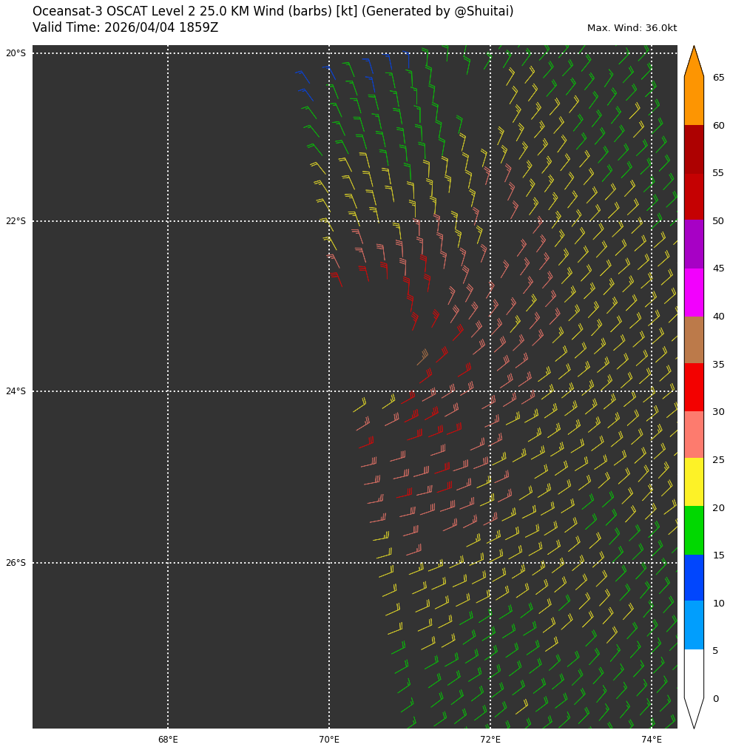This screenshot has width=730, height=750.
Task: Click the colorbar tick label 65
Action: (718, 78)
